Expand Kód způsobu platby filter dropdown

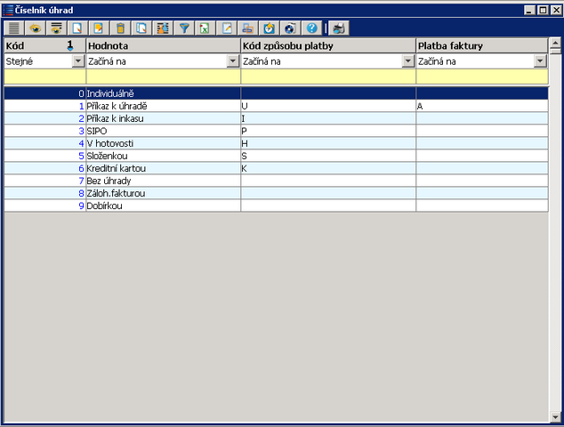pos(408,61)
